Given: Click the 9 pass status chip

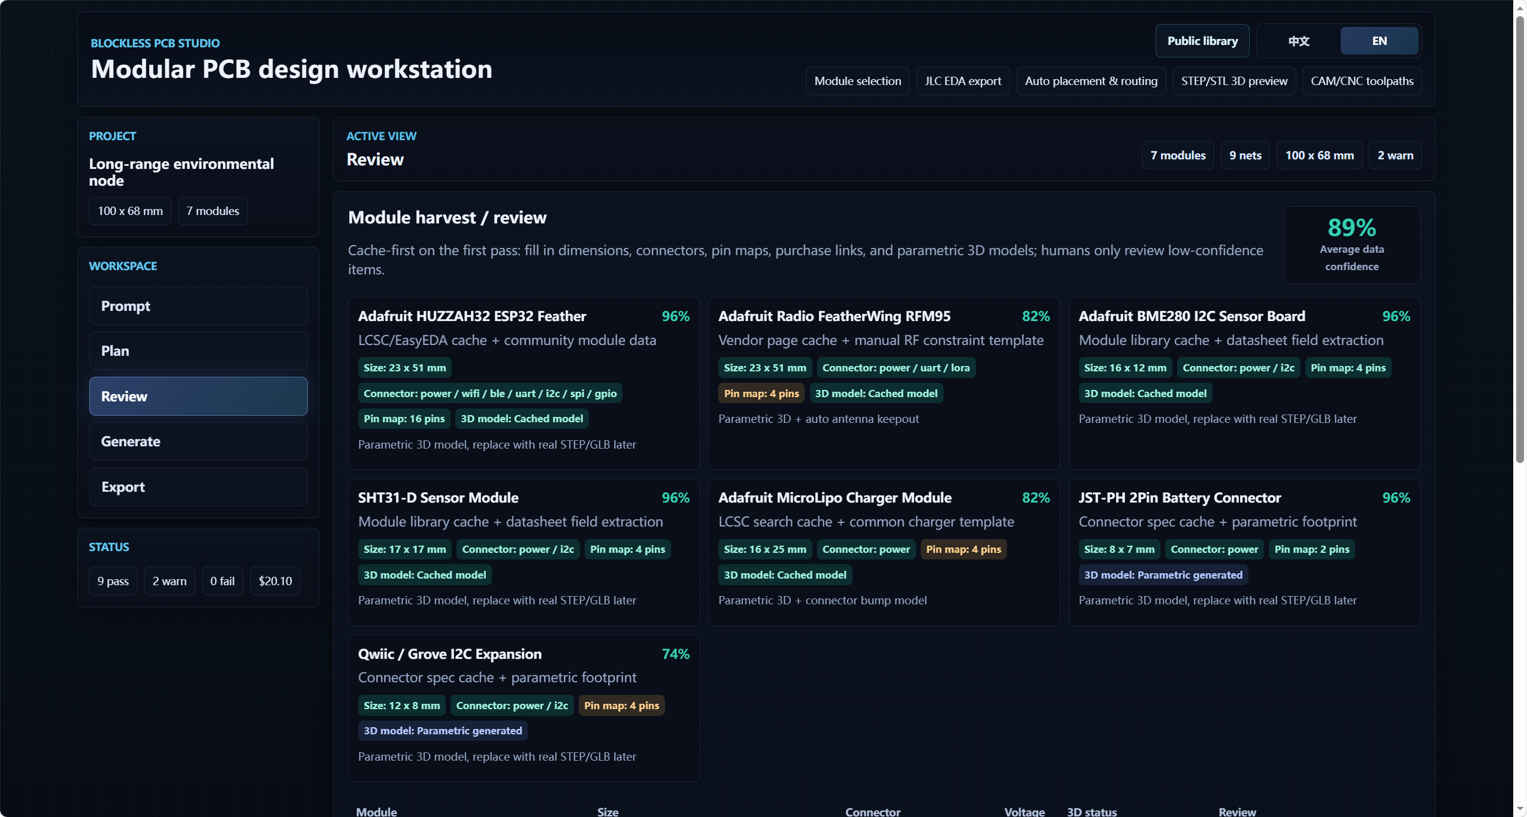Looking at the screenshot, I should [113, 581].
